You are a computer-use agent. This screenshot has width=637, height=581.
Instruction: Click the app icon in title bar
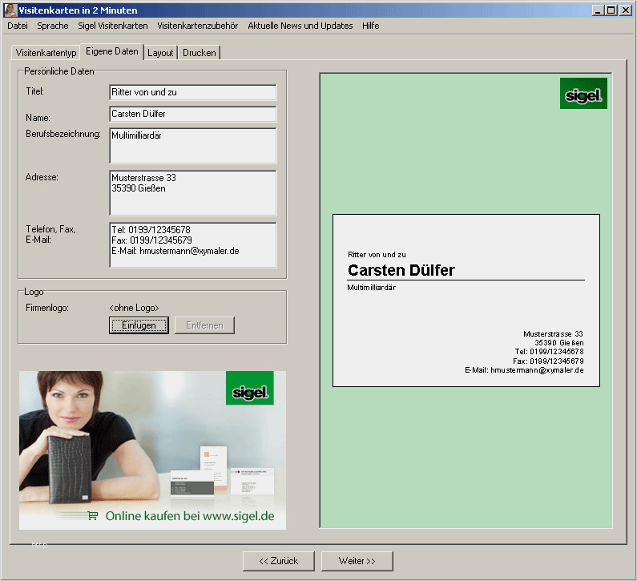(x=10, y=10)
